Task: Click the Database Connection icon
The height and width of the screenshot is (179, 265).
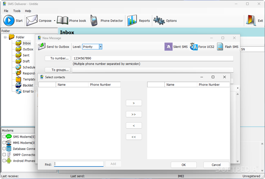Action: [x=9, y=149]
